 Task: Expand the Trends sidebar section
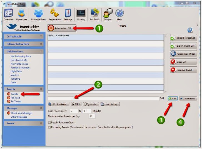pyautogui.click(x=24, y=123)
